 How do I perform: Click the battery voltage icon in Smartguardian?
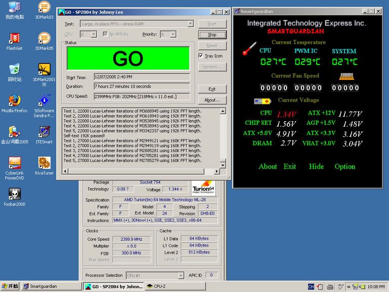[x=262, y=101]
